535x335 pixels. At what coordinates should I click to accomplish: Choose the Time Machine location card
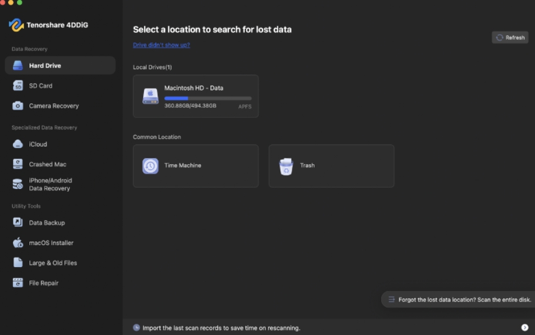pyautogui.click(x=196, y=166)
